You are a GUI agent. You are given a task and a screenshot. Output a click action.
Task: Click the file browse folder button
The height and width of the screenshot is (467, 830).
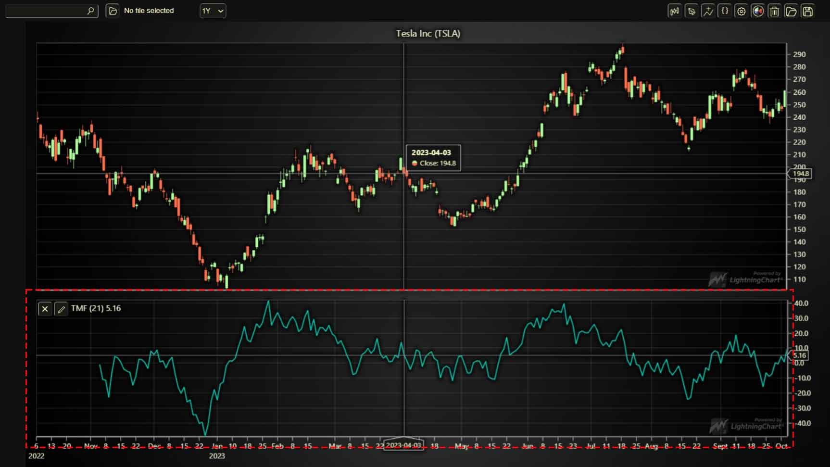click(113, 11)
